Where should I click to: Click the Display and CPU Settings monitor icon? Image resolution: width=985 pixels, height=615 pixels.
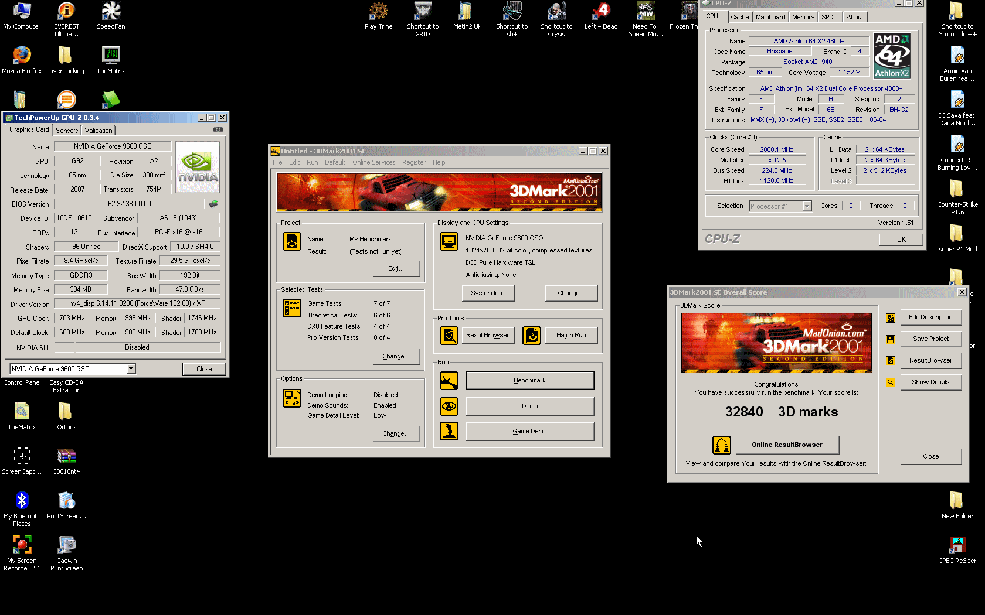(449, 241)
